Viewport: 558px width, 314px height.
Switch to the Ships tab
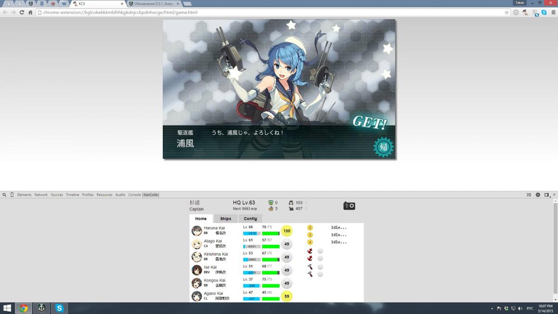[x=226, y=219]
